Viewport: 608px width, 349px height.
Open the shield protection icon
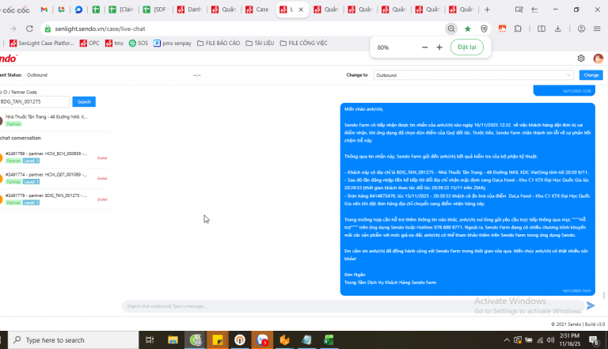pyautogui.click(x=484, y=28)
